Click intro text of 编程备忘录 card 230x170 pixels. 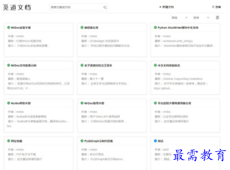[x=111, y=46]
